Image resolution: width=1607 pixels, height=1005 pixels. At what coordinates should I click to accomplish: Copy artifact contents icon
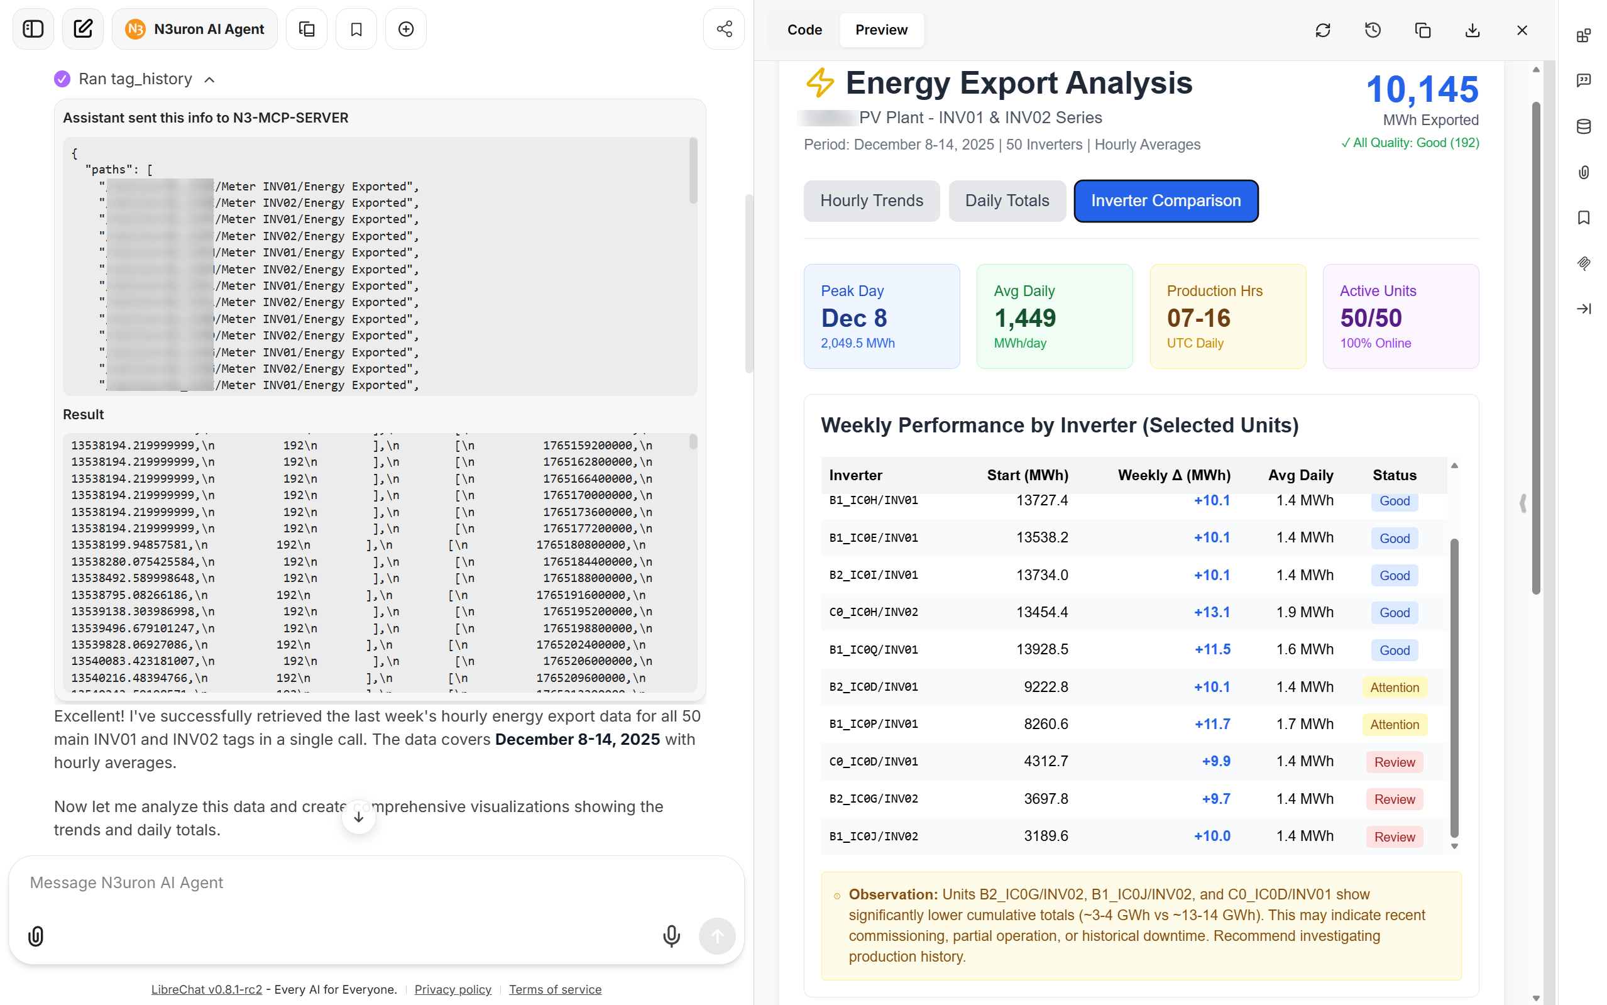(x=1422, y=30)
